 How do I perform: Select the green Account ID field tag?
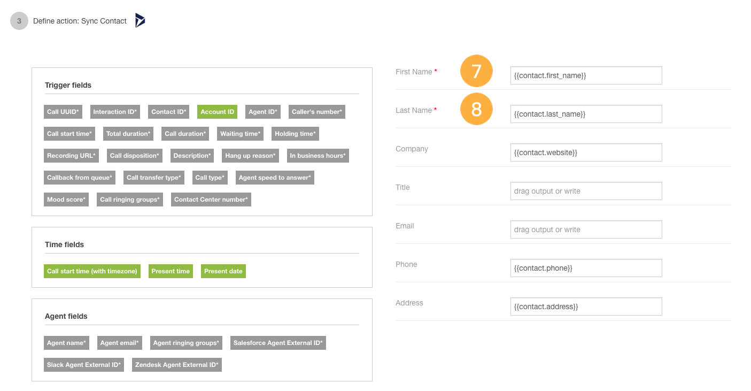pos(218,112)
